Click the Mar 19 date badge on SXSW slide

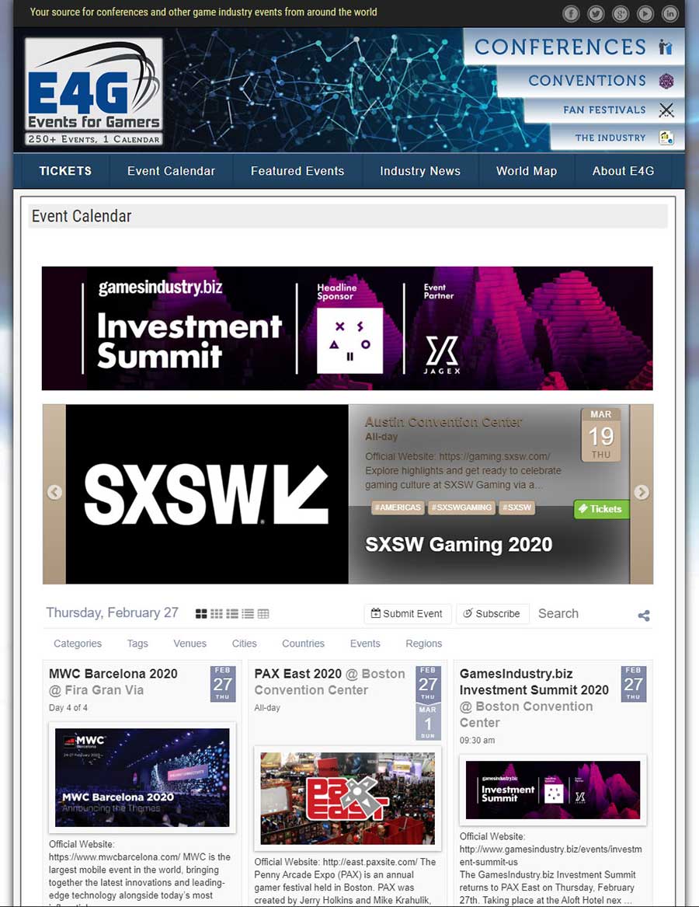(600, 435)
